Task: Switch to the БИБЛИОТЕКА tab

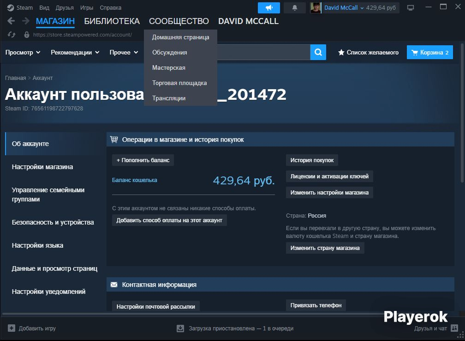Action: point(112,21)
